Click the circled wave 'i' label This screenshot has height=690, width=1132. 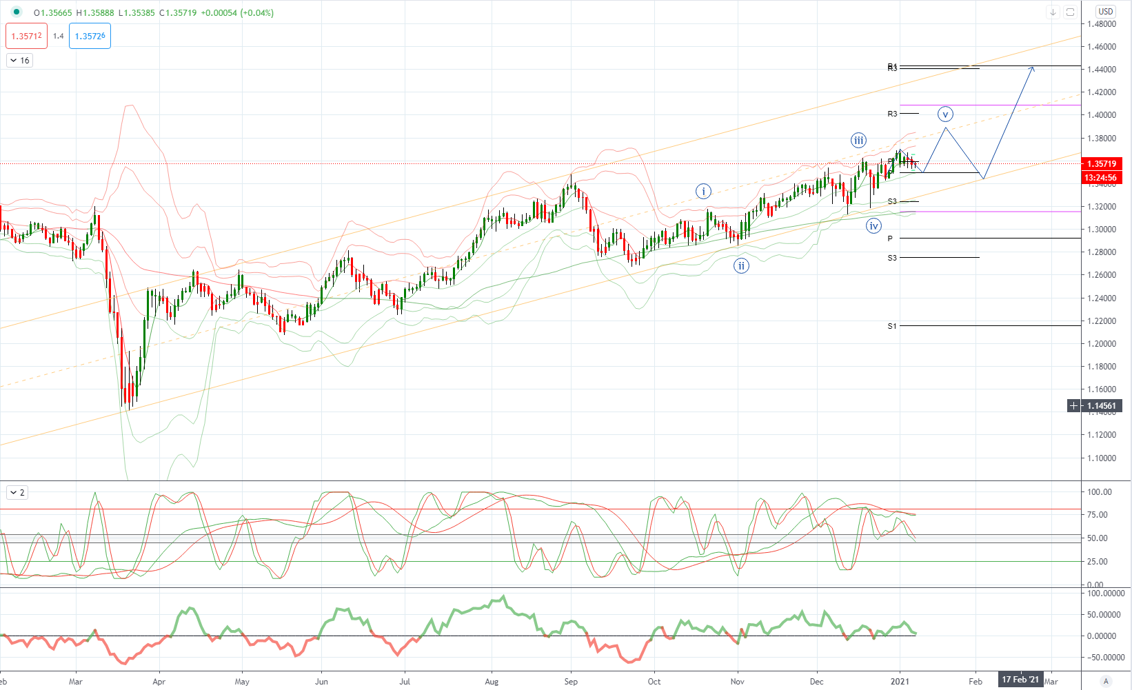703,192
